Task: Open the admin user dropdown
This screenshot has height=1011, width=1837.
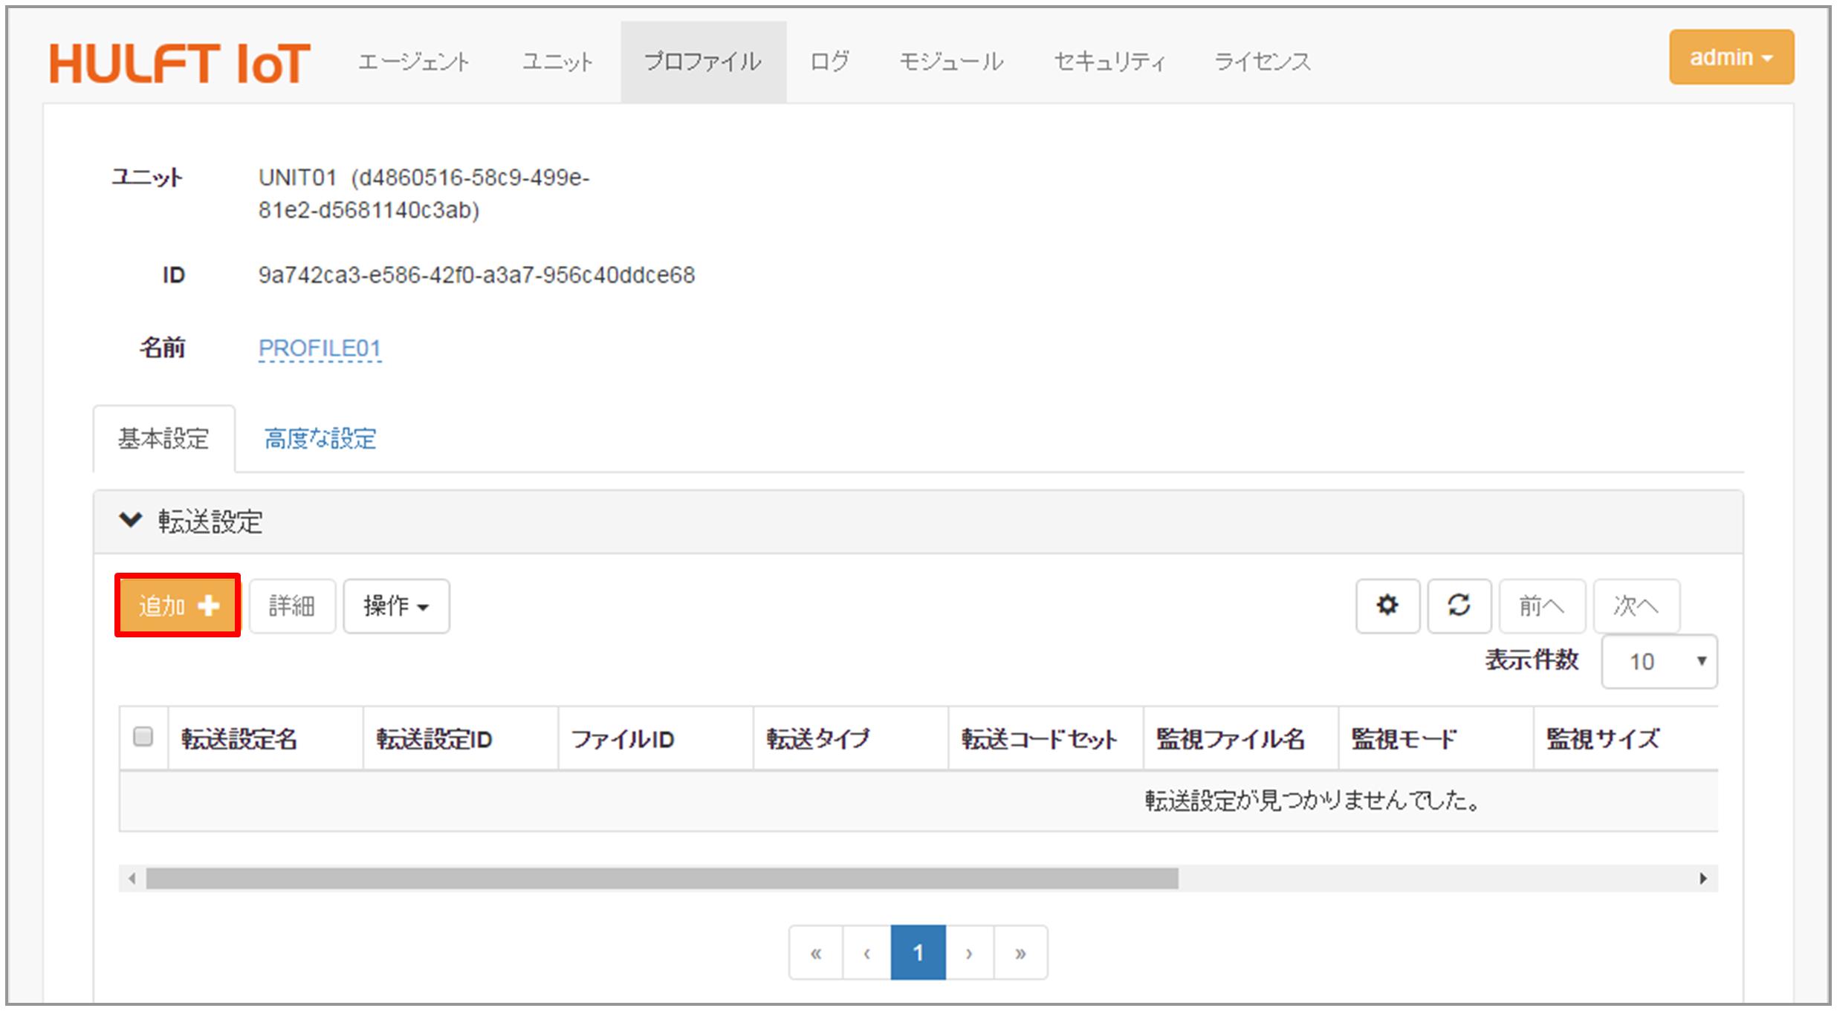Action: 1731,57
